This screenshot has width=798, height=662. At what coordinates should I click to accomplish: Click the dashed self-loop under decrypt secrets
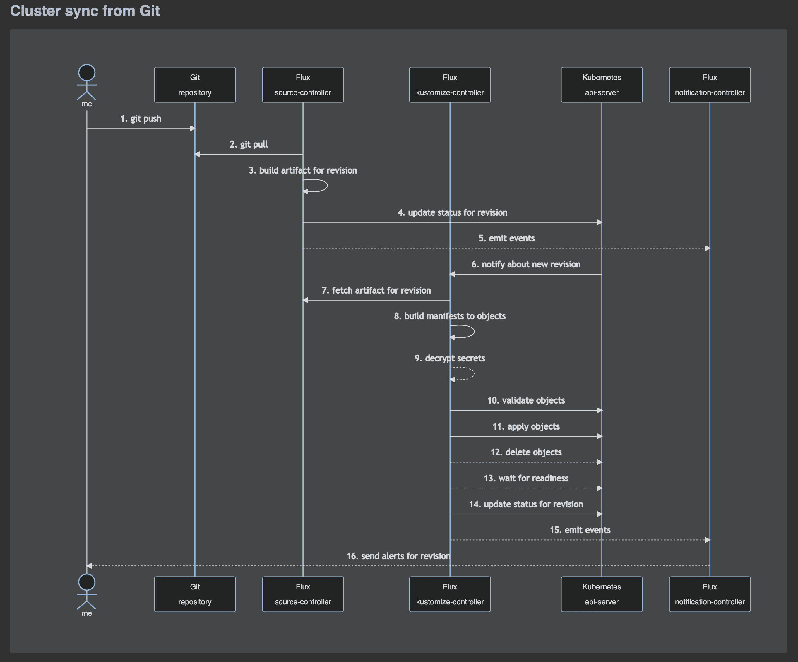click(x=462, y=374)
